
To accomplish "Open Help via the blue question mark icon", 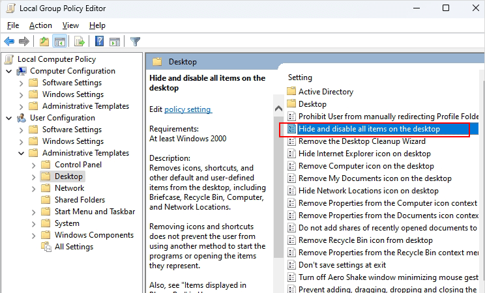I will (99, 41).
